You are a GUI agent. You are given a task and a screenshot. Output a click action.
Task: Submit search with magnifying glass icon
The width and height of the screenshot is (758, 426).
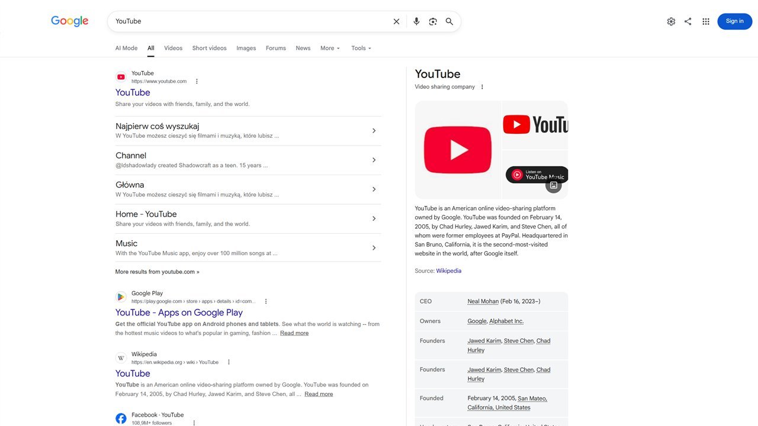449,21
